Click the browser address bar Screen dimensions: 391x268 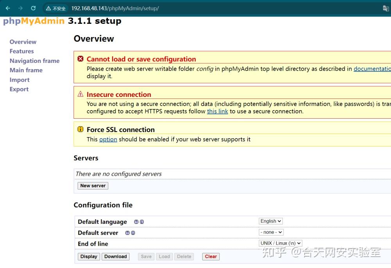[x=117, y=8]
